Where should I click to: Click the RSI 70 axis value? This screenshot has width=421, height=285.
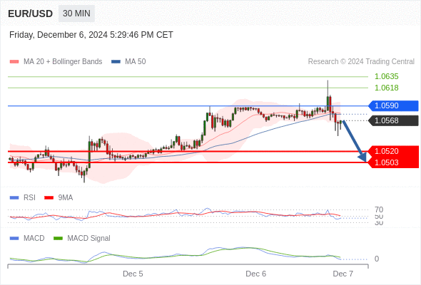pyautogui.click(x=379, y=209)
